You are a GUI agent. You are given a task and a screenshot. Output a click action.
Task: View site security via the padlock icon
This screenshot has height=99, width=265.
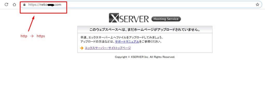24,5
